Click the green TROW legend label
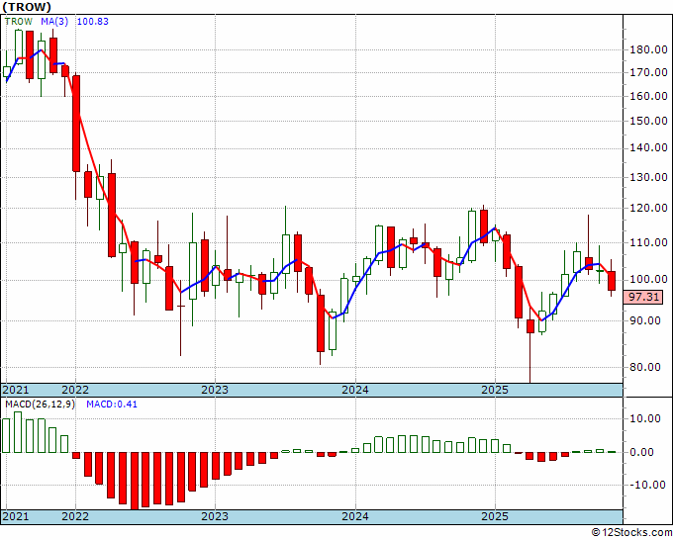 (19, 22)
